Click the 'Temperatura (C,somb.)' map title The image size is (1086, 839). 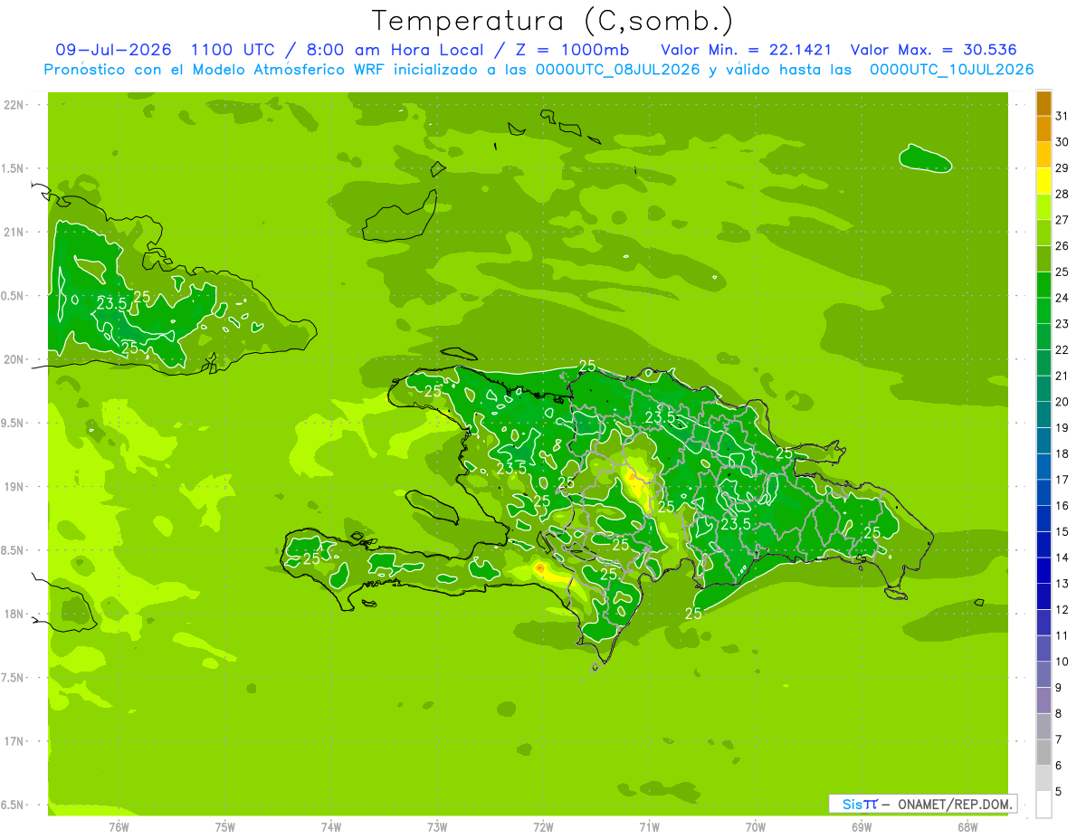coord(552,21)
